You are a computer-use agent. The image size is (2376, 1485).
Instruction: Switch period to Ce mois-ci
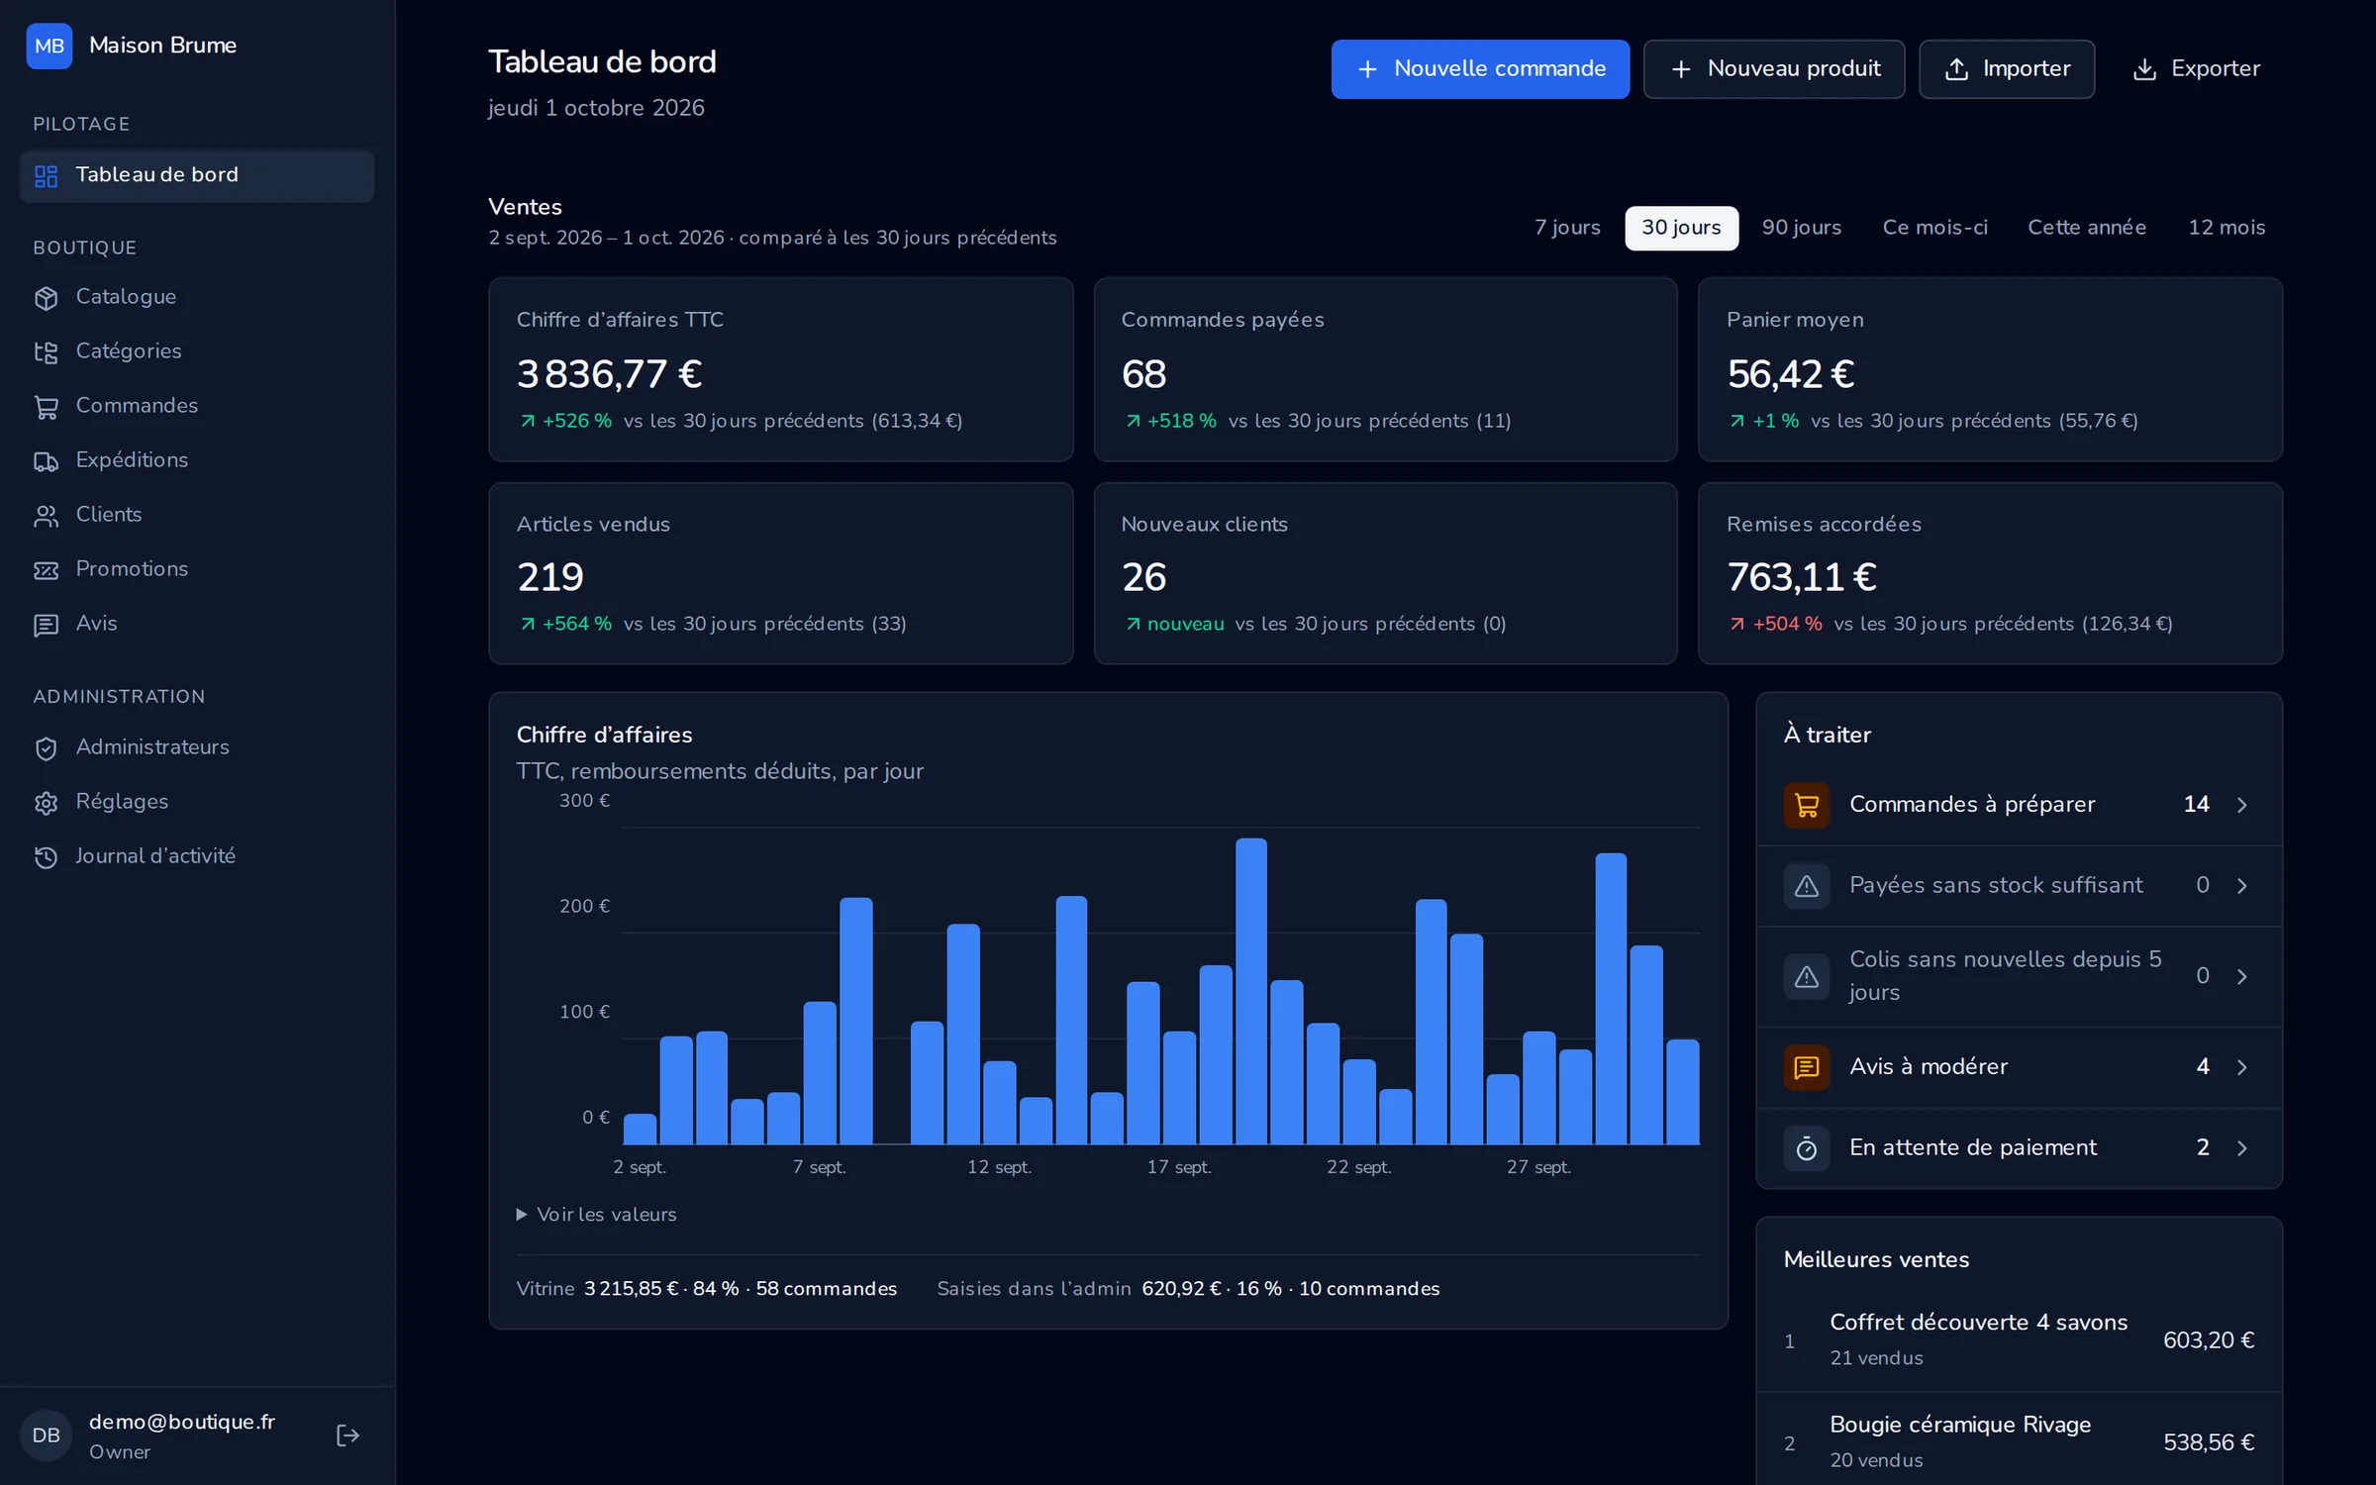[1934, 228]
